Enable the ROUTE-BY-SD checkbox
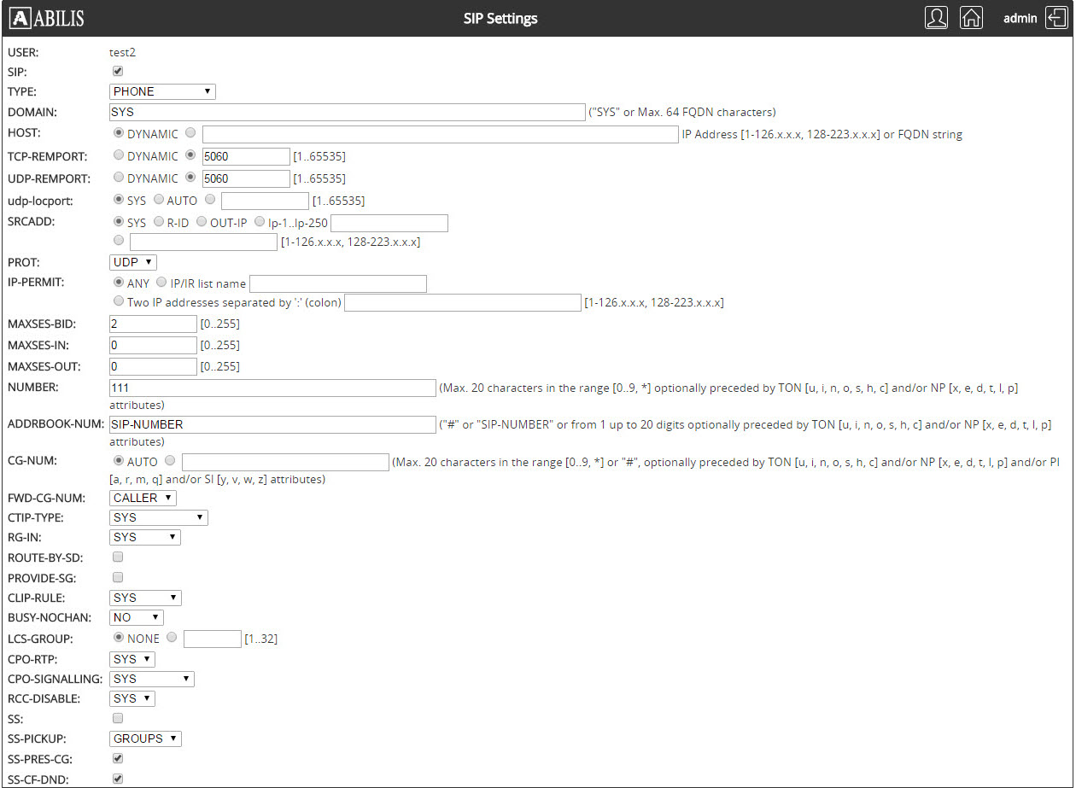The width and height of the screenshot is (1076, 788). [x=118, y=557]
